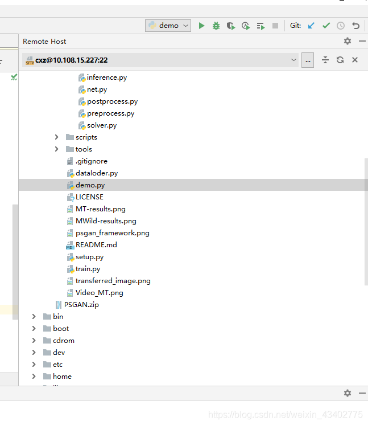368x425 pixels.
Task: Open server configuration ellipsis button
Action: pyautogui.click(x=308, y=60)
